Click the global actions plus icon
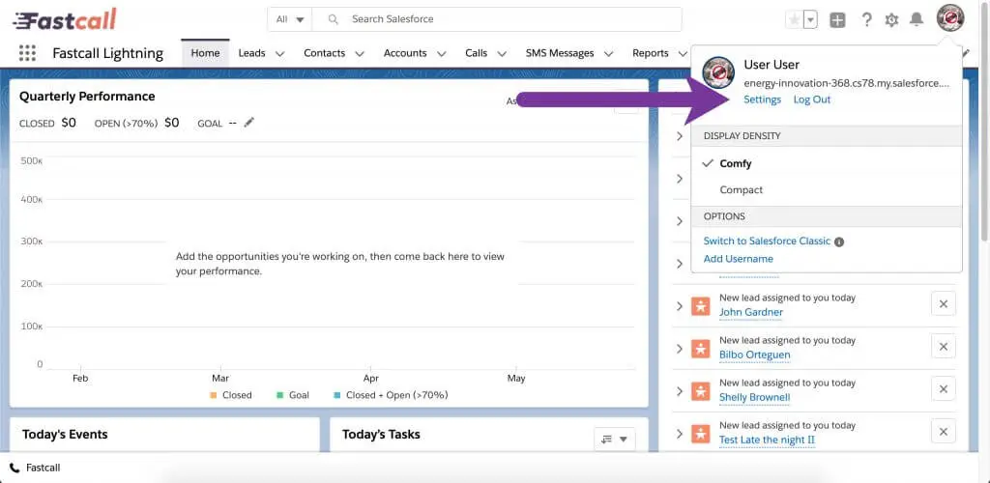 837,20
